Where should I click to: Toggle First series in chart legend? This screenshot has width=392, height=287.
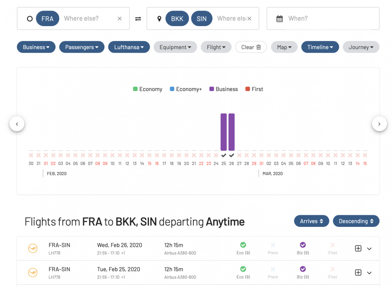[254, 89]
